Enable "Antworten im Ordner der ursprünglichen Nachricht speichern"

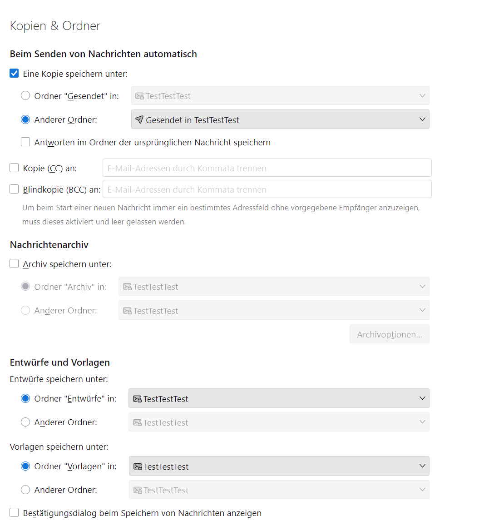pos(26,142)
